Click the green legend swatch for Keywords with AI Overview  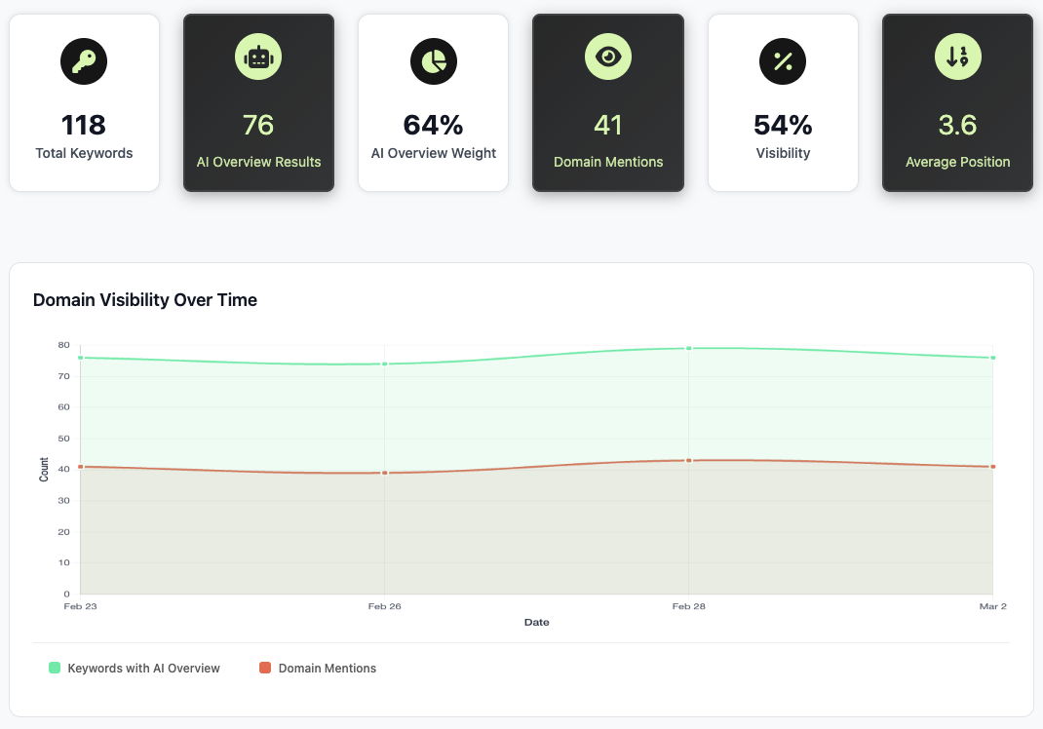(54, 668)
